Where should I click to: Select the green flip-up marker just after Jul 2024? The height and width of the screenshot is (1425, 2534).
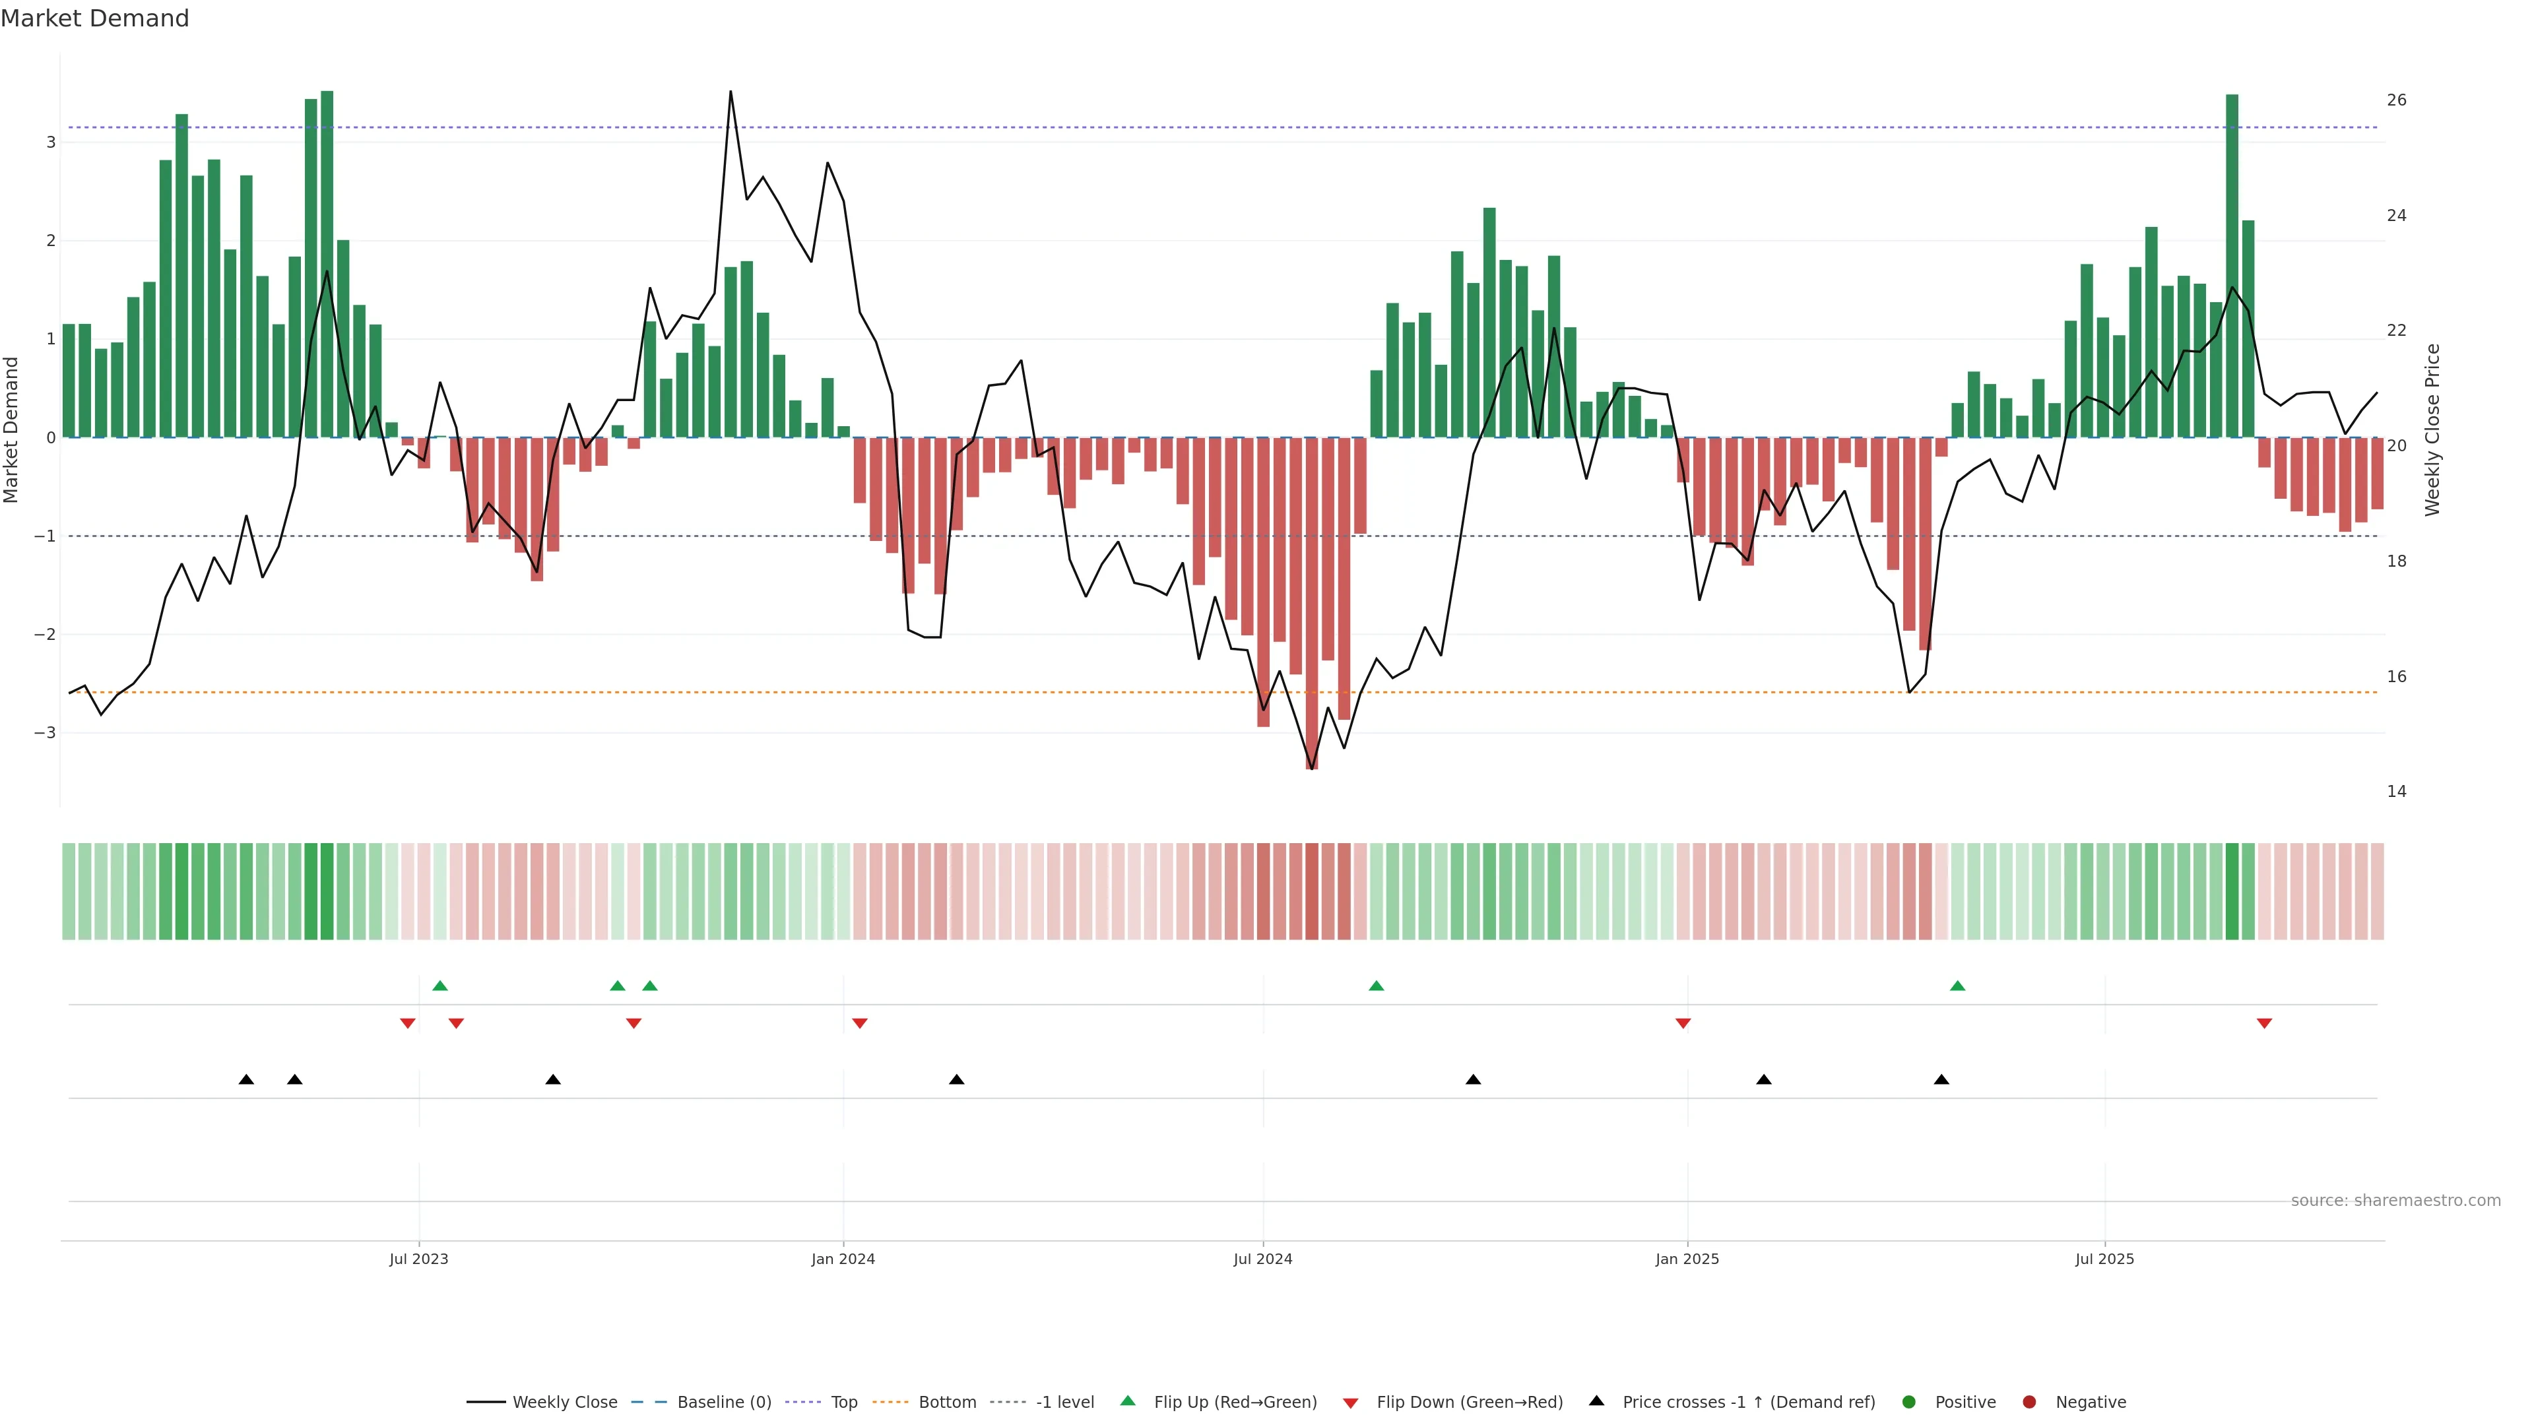(1376, 986)
